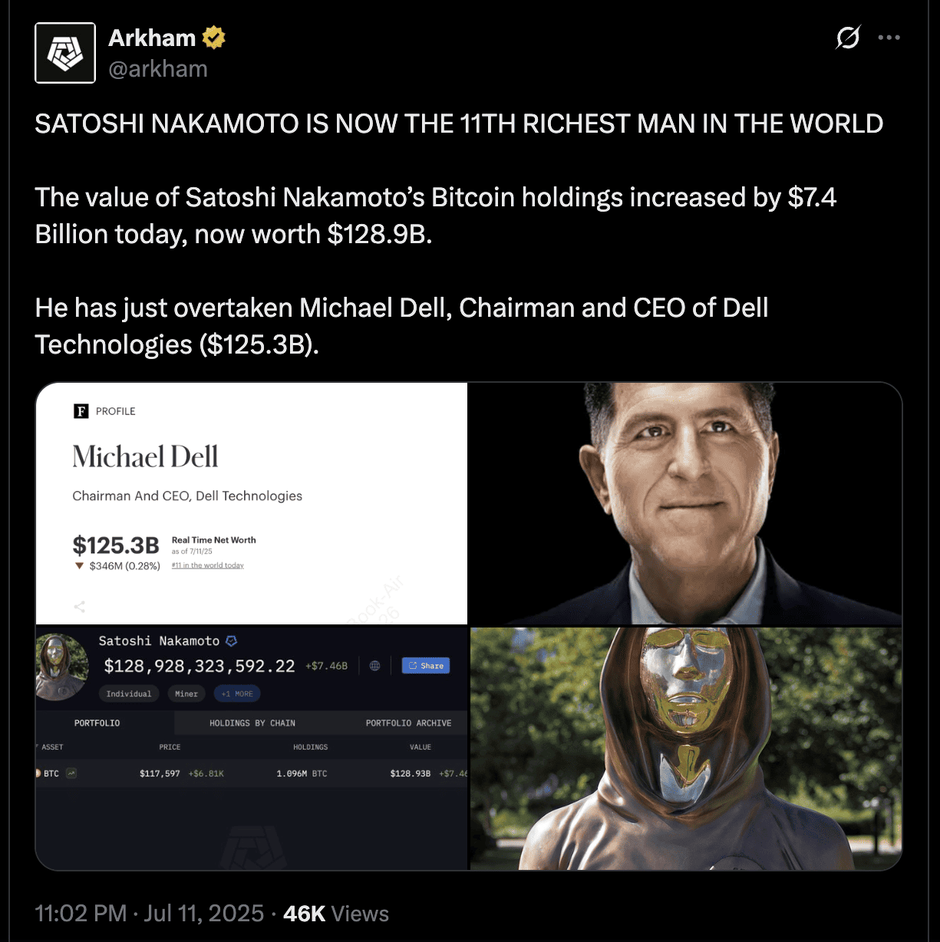Image resolution: width=940 pixels, height=942 pixels.
Task: Click the Forbes 'F' profile icon
Action: (x=81, y=411)
